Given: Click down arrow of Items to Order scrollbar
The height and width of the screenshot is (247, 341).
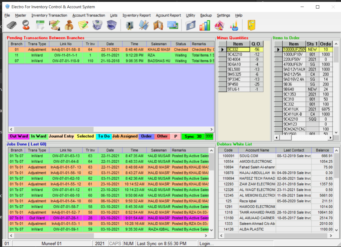Looking at the screenshot, I should [336, 132].
